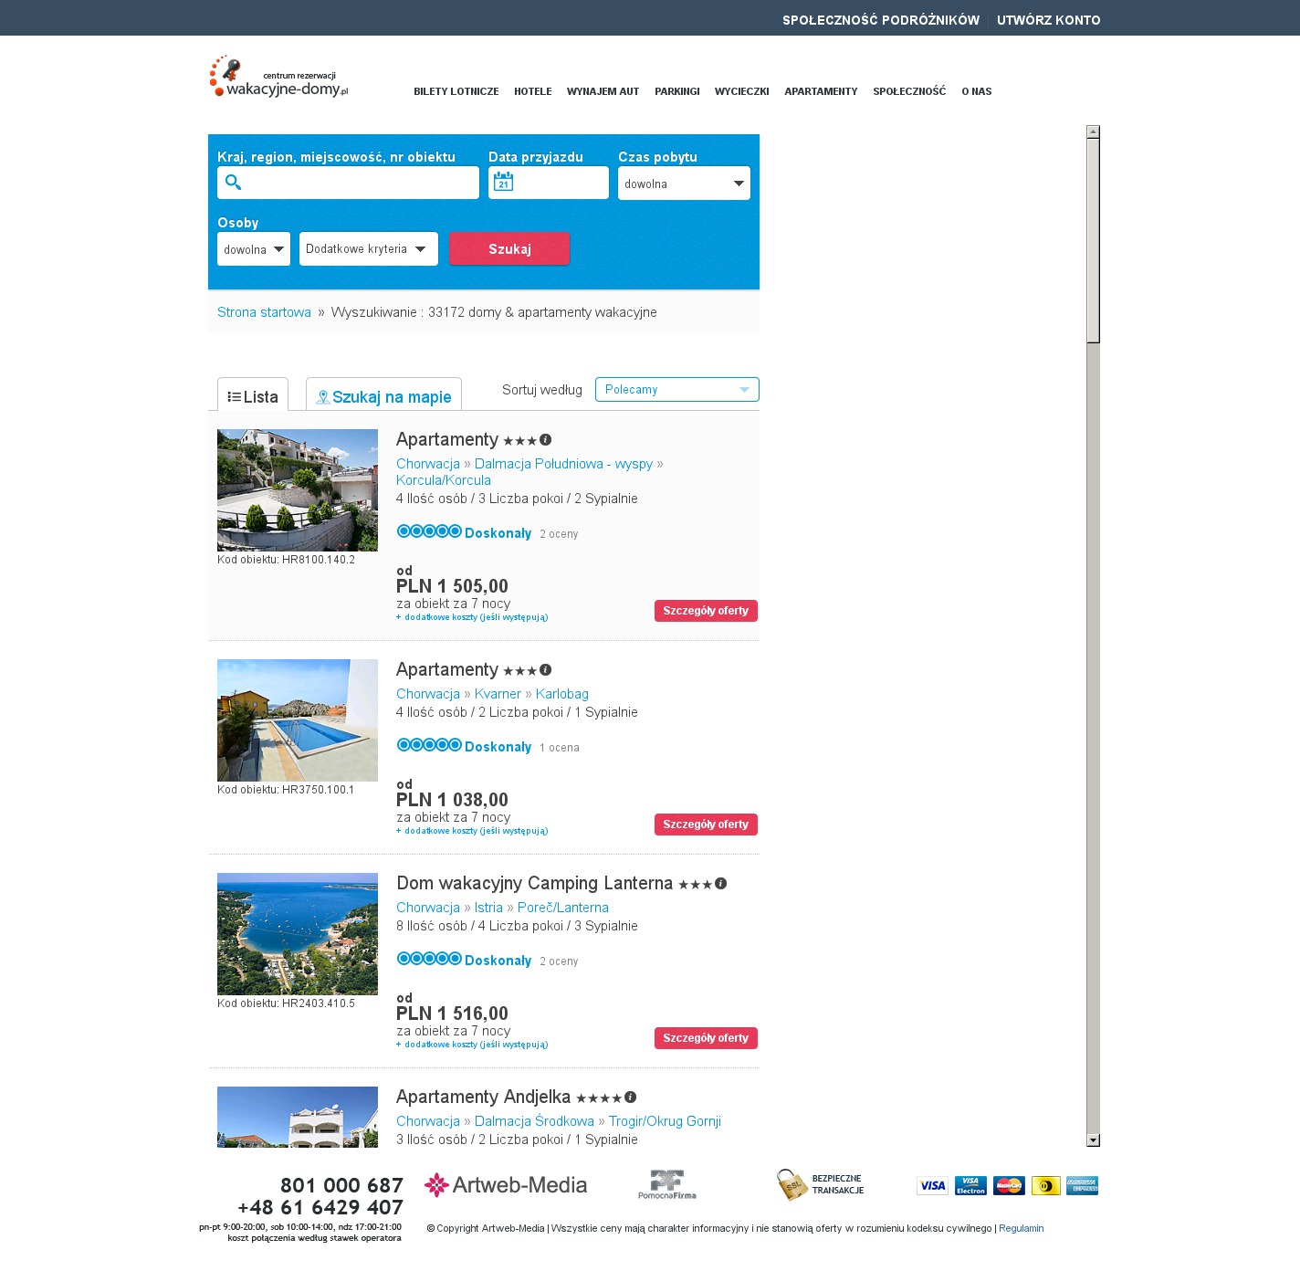Click the American Express card icon
Image resolution: width=1300 pixels, height=1271 pixels.
[x=1083, y=1186]
